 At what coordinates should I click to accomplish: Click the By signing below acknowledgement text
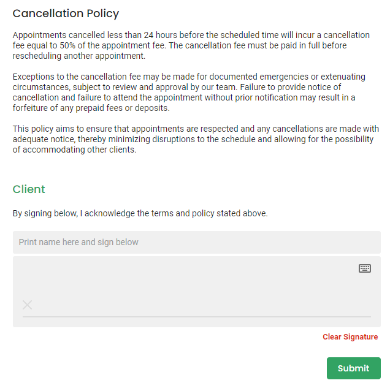point(140,213)
